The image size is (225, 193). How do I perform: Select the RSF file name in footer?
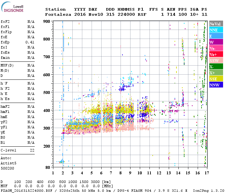pyautogui.click(x=22, y=190)
